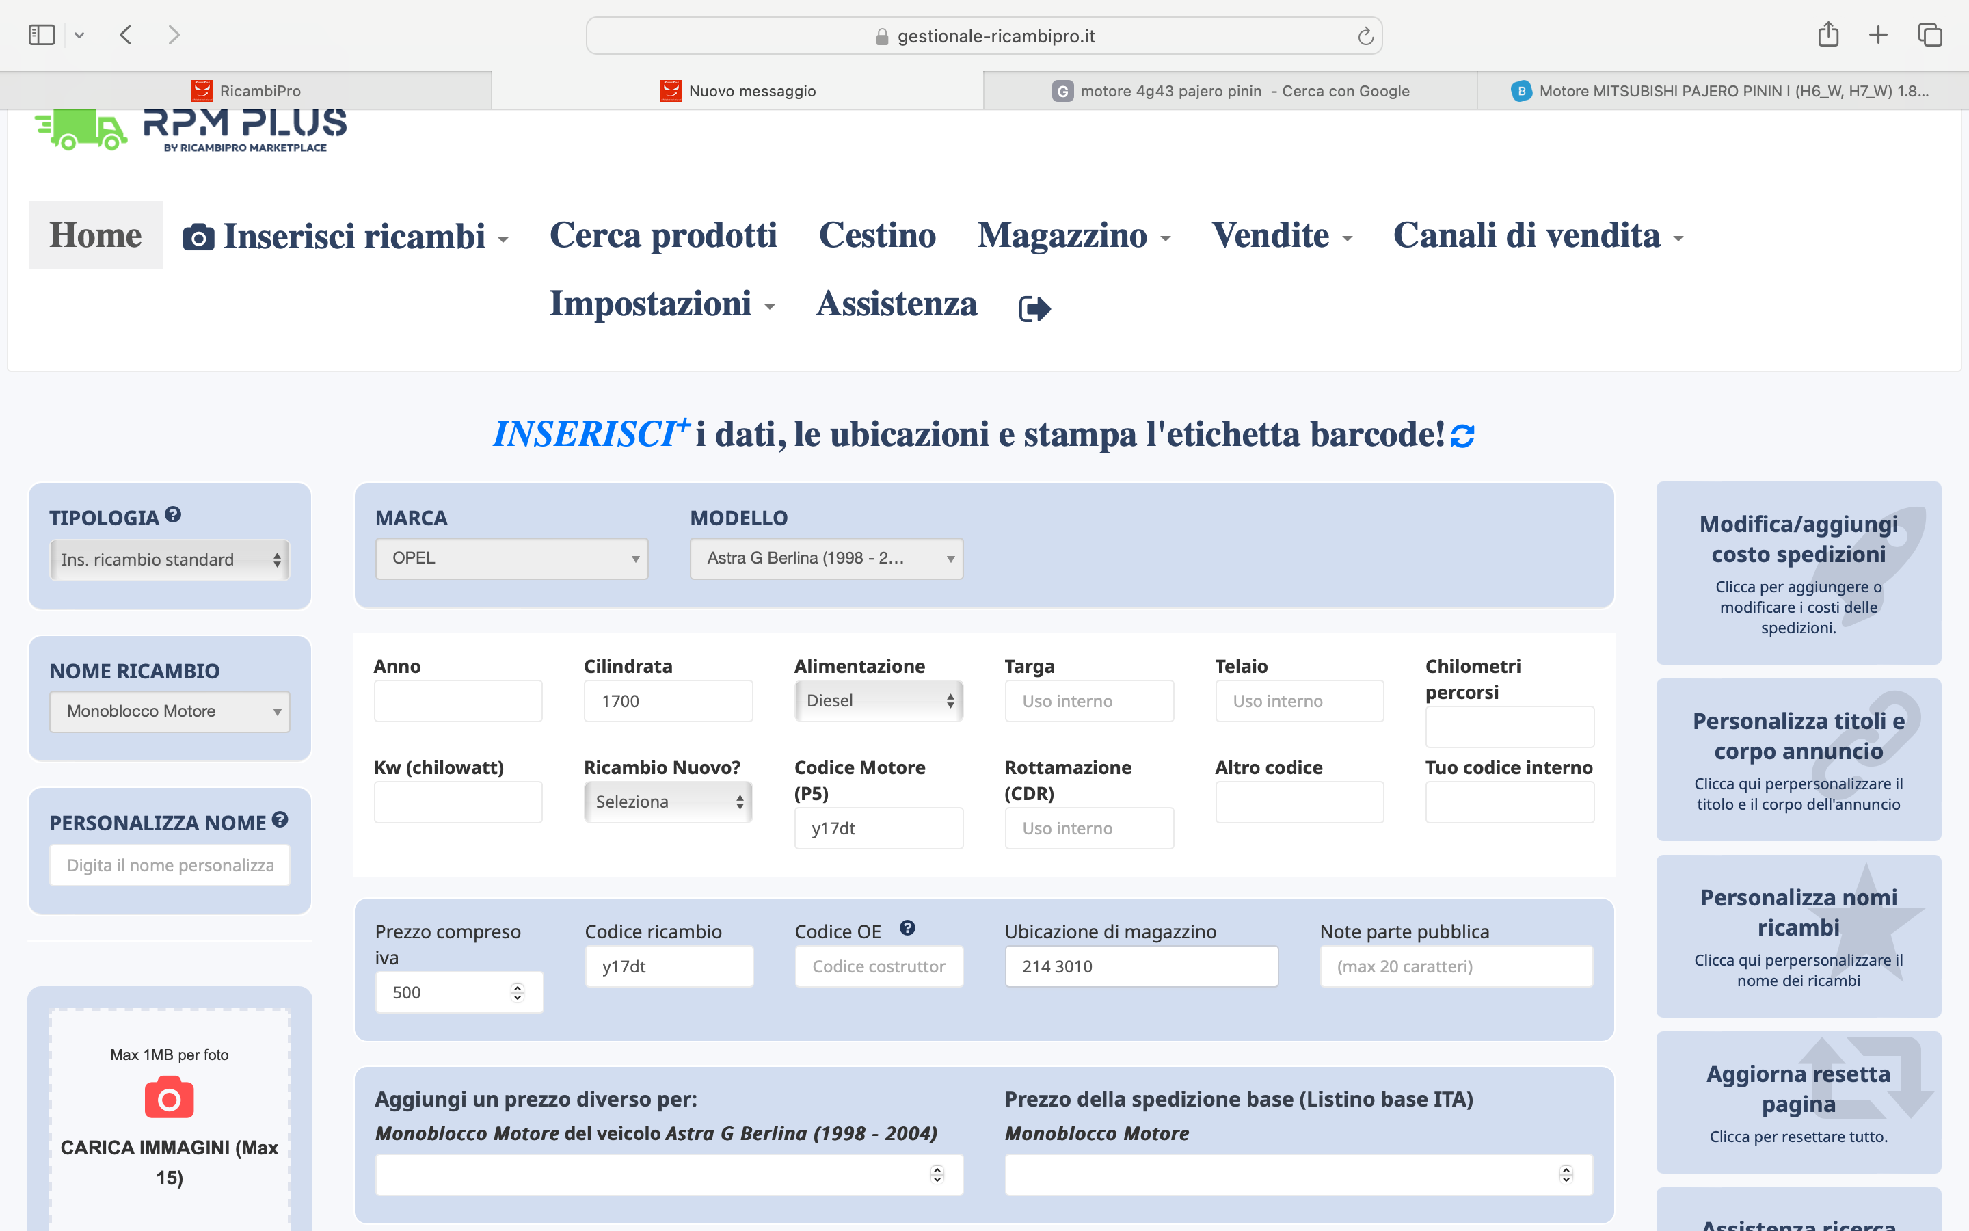Screen dimensions: 1969x1231
Task: Click the Note parte pubblica field
Action: coord(1456,966)
